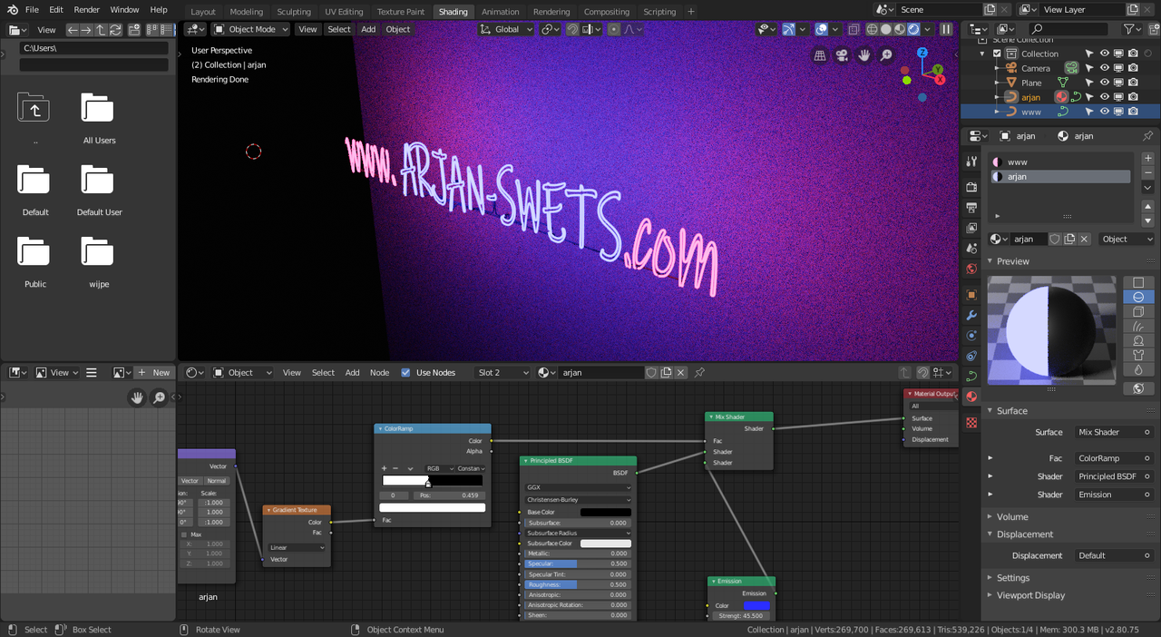Toggle preview world lighting icon

pos(1138,388)
